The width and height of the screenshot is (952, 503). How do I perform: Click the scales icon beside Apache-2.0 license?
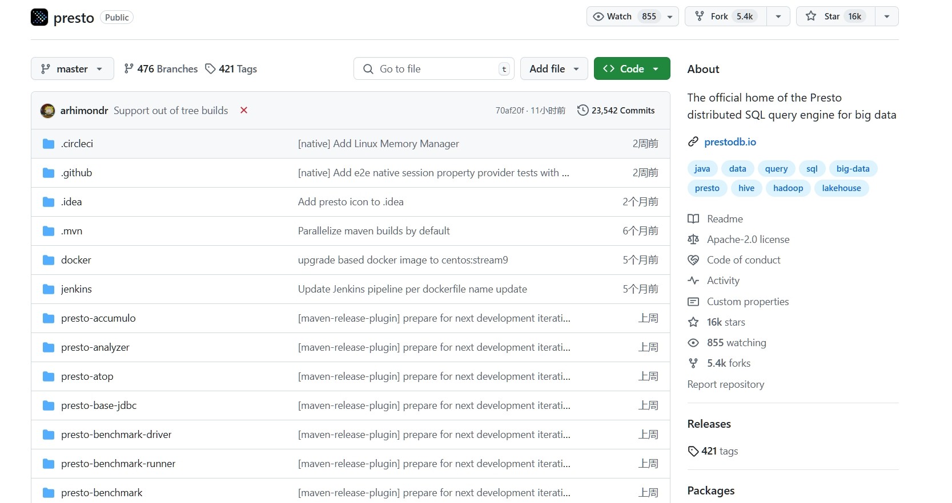693,240
